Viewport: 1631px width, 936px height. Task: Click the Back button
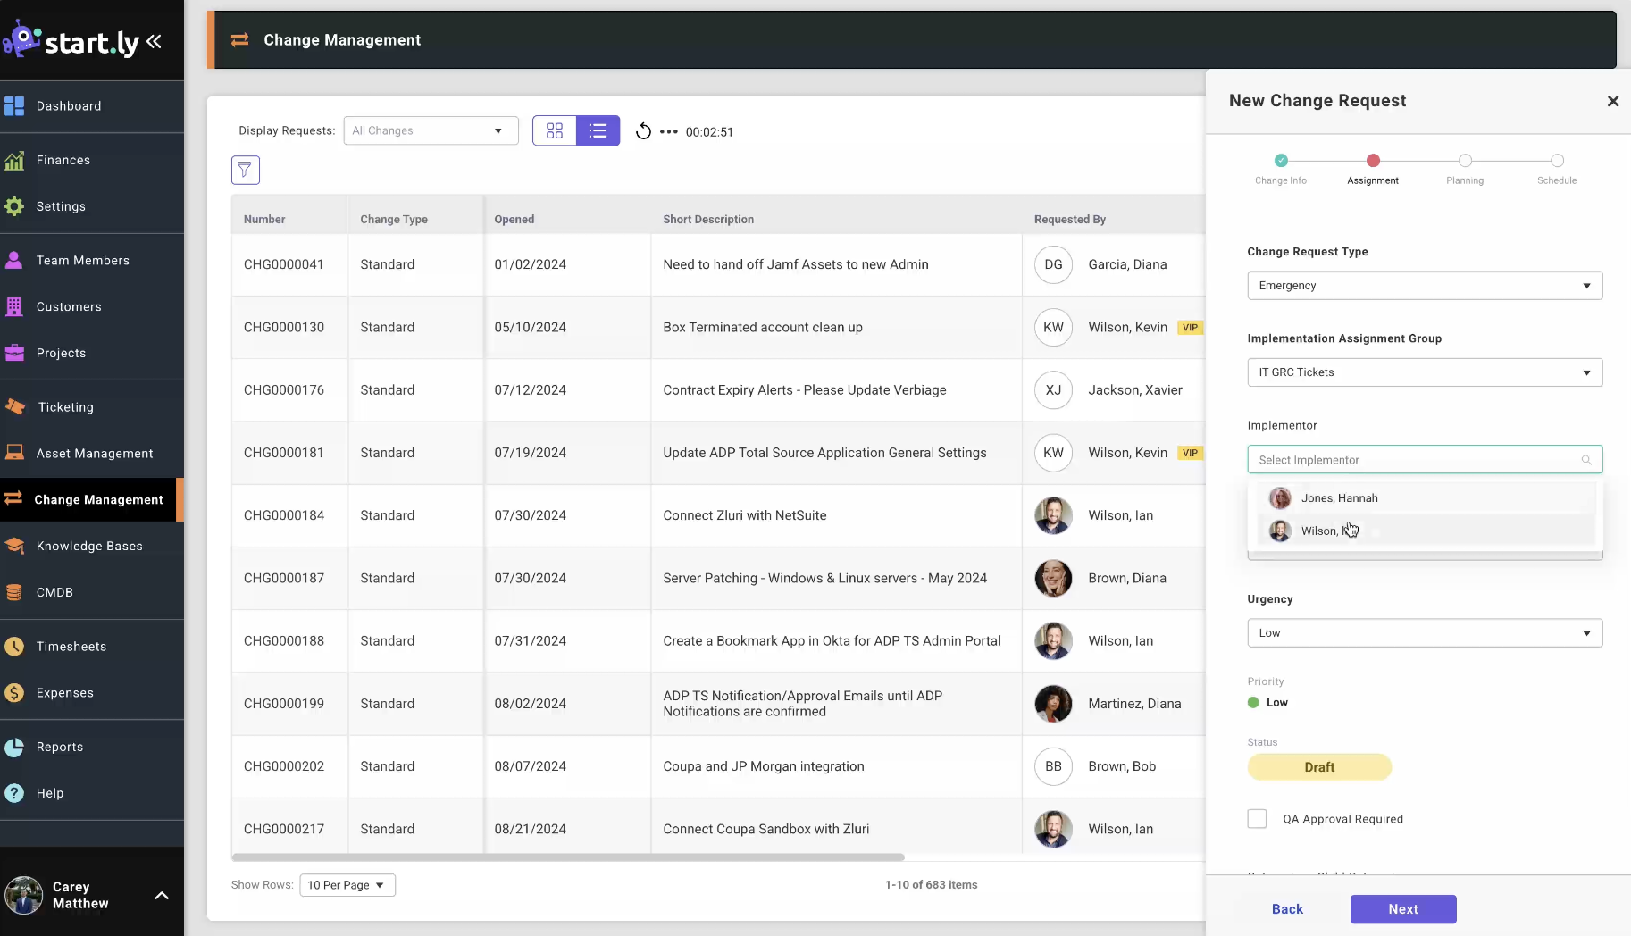pos(1287,909)
